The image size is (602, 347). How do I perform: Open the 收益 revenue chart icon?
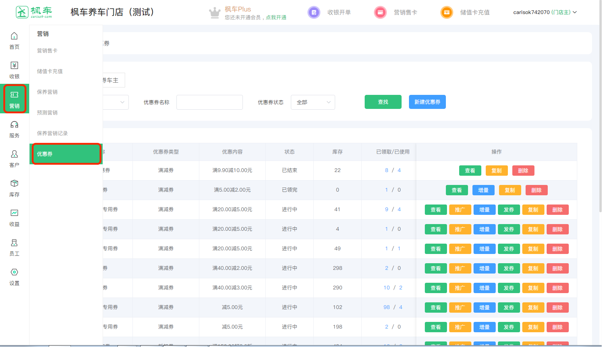[x=14, y=213]
